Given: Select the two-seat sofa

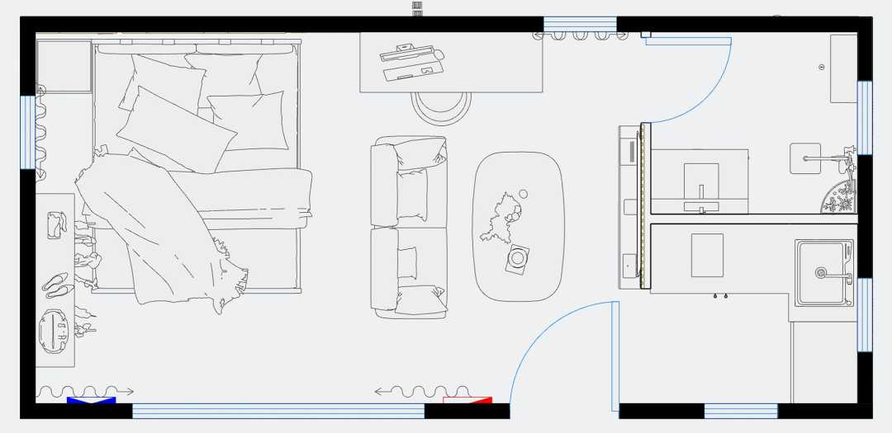Looking at the screenshot, I should (409, 227).
